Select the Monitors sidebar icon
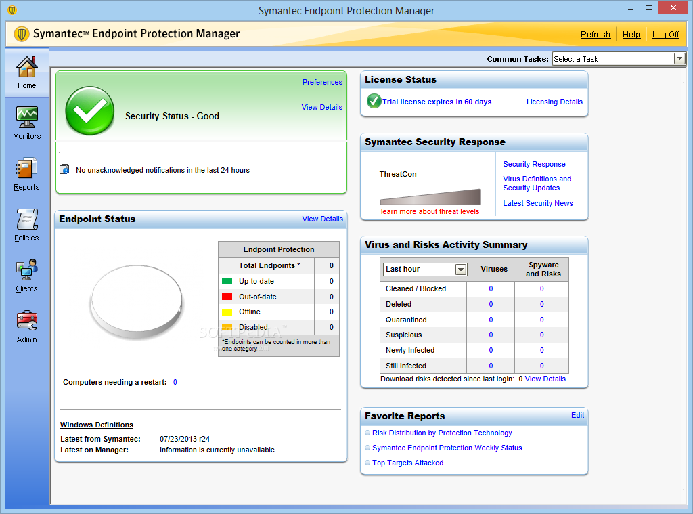 point(26,122)
